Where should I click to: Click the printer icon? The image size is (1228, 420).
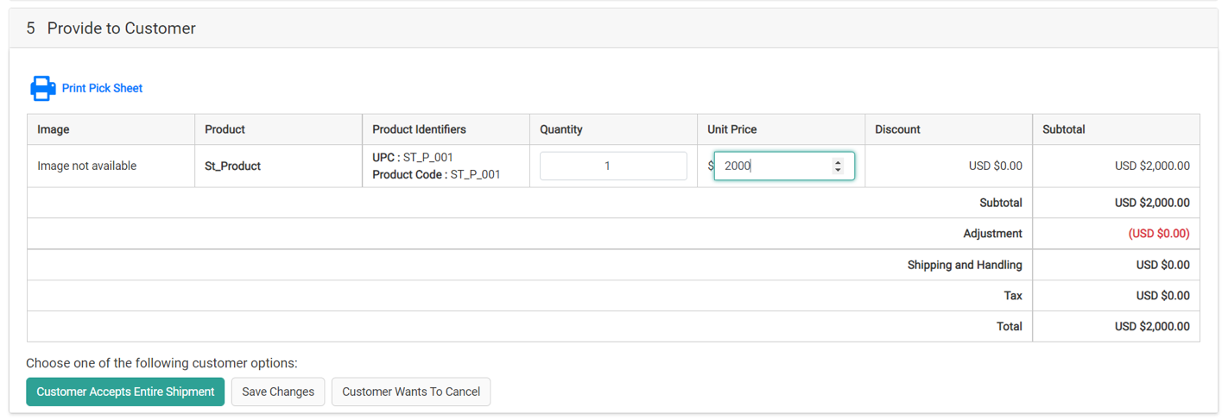[42, 88]
